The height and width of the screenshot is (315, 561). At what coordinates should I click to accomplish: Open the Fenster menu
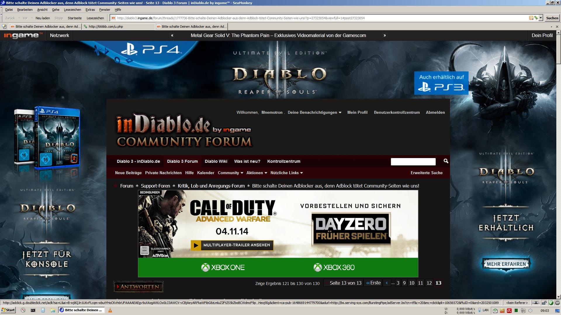click(x=105, y=10)
